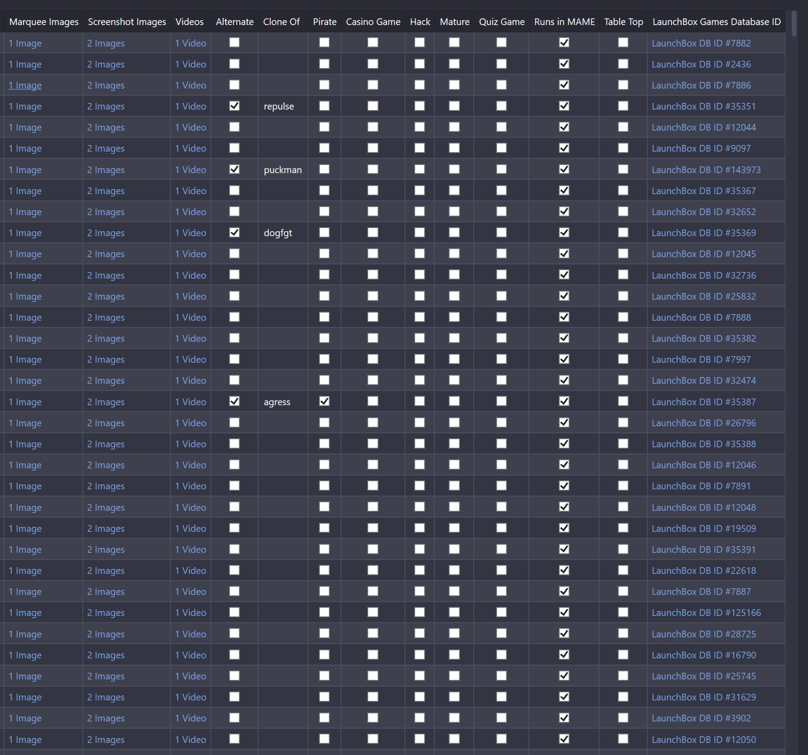Open LaunchBox DB ID #35369 link
The height and width of the screenshot is (755, 808).
coord(704,233)
